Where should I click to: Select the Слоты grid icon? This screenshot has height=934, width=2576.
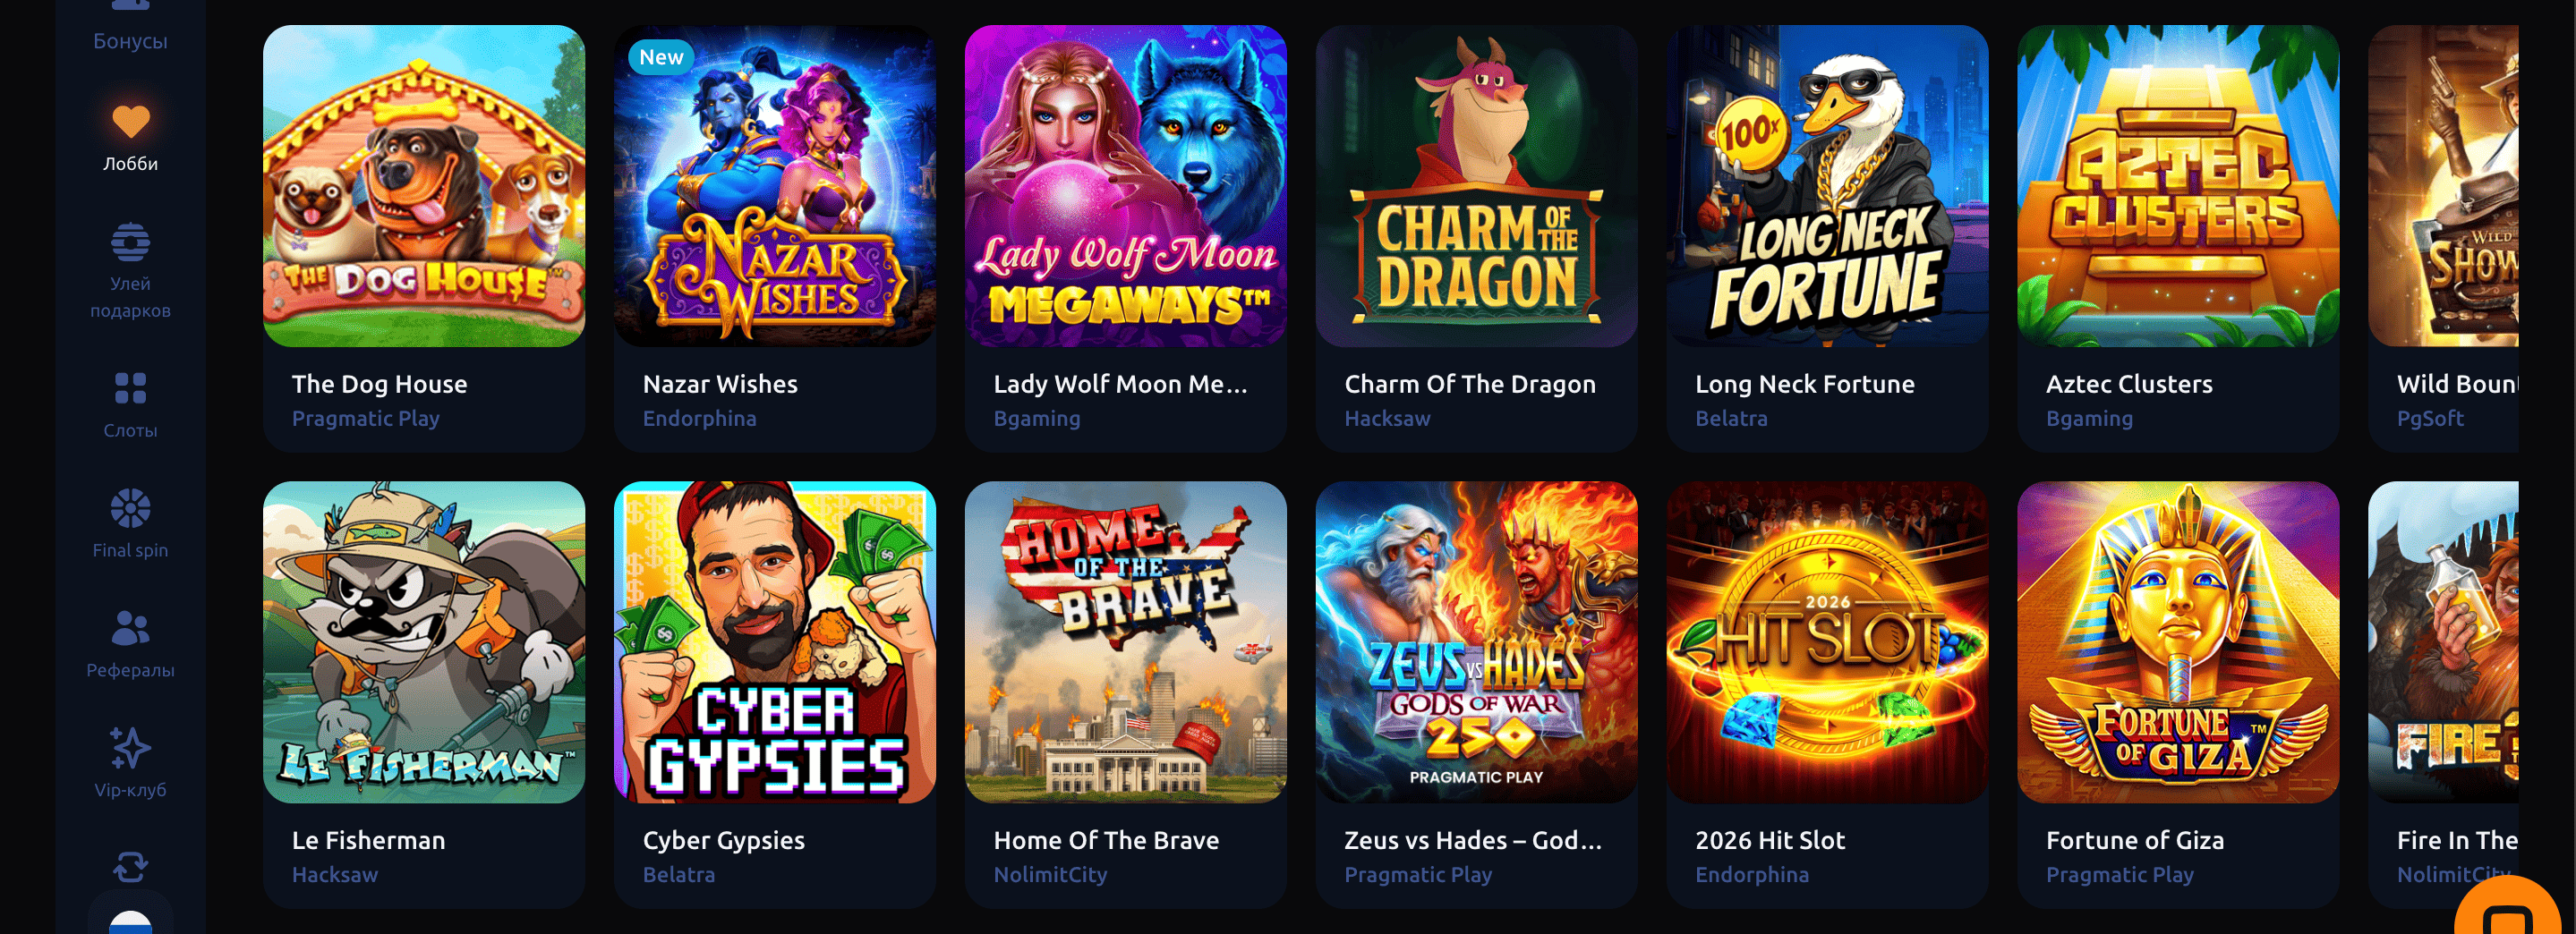coord(130,388)
